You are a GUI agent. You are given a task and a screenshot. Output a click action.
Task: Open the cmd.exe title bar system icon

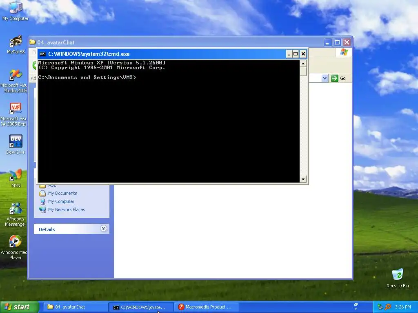pyautogui.click(x=42, y=54)
